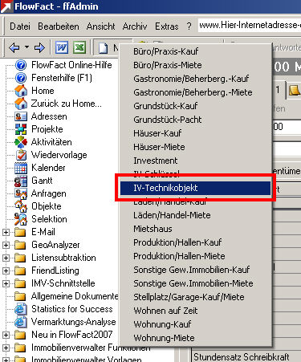Click the Word export toolbar icon
The image size is (301, 362).
coord(62,48)
